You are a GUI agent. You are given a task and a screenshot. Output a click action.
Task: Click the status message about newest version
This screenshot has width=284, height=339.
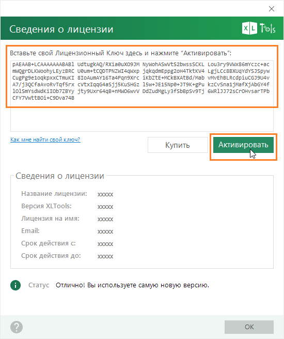click(x=132, y=285)
